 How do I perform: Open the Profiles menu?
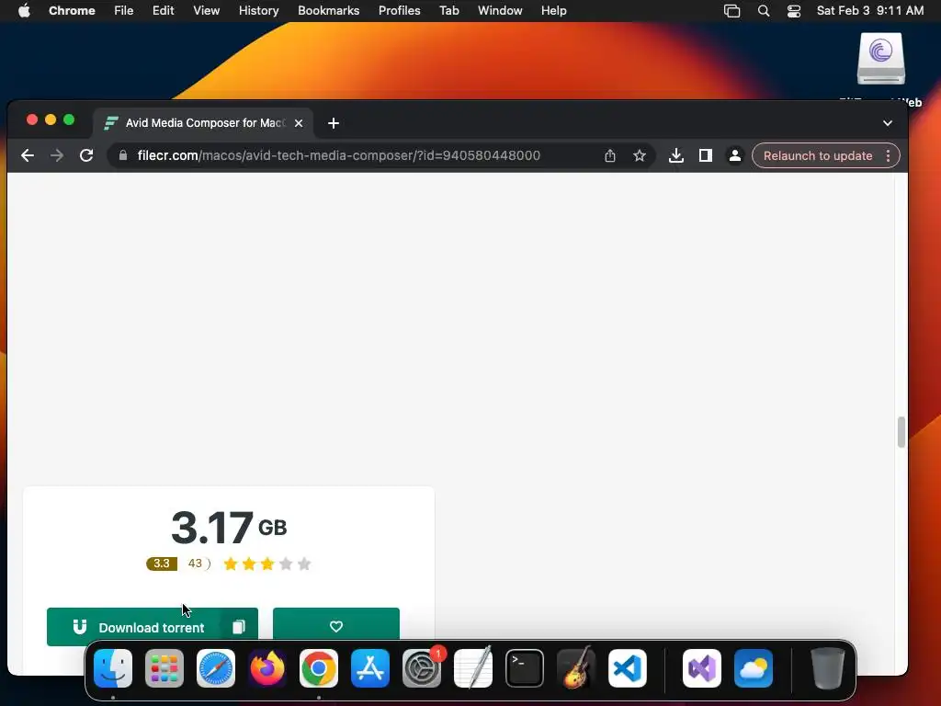399,10
